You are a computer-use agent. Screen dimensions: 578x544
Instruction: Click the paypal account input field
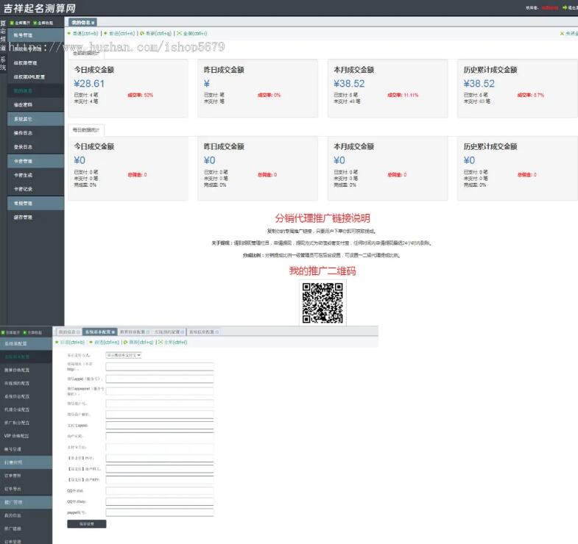pyautogui.click(x=160, y=512)
